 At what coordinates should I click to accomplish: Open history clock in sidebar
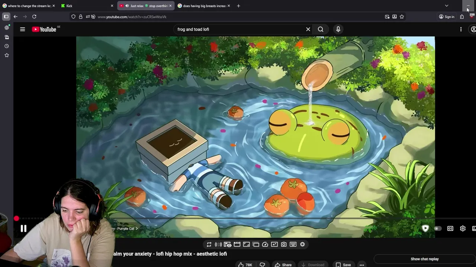[x=7, y=46]
